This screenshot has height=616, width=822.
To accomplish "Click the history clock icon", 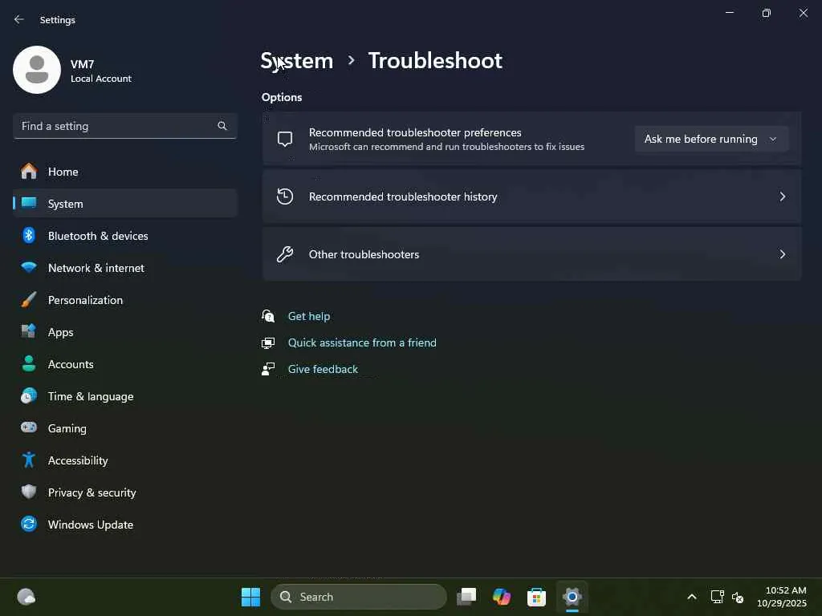I will [x=285, y=197].
